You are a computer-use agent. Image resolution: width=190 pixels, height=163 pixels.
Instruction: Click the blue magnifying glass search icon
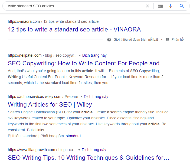click(x=182, y=6)
